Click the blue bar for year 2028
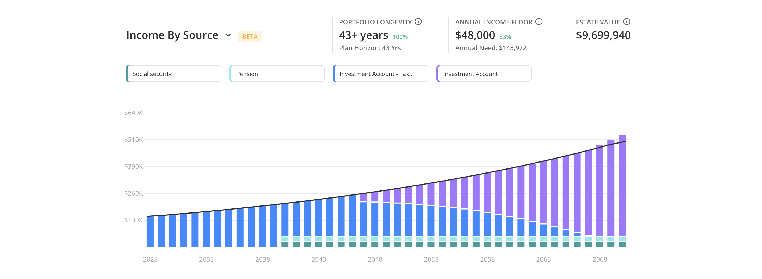This screenshot has height=279, width=762. [x=150, y=232]
